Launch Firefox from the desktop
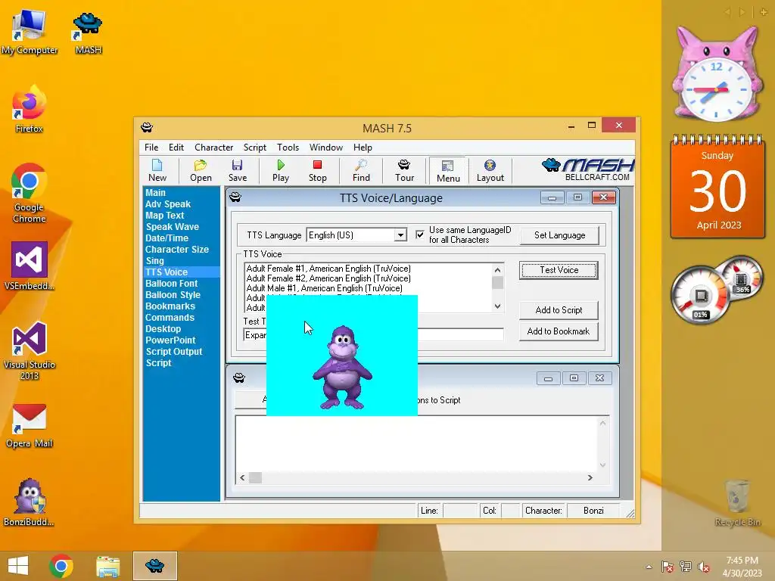Viewport: 775px width, 581px height. 30,110
